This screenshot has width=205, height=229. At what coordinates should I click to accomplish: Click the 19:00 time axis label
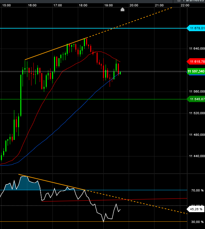coord(108,5)
